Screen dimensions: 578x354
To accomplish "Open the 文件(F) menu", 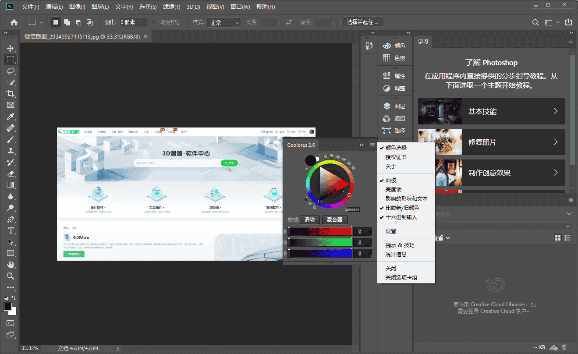I will point(30,7).
